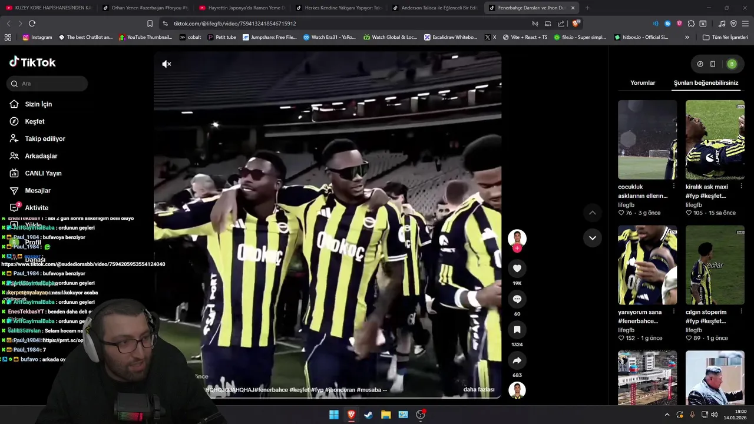Switch to Şunları beğenebilirsiniz tab

pos(706,83)
